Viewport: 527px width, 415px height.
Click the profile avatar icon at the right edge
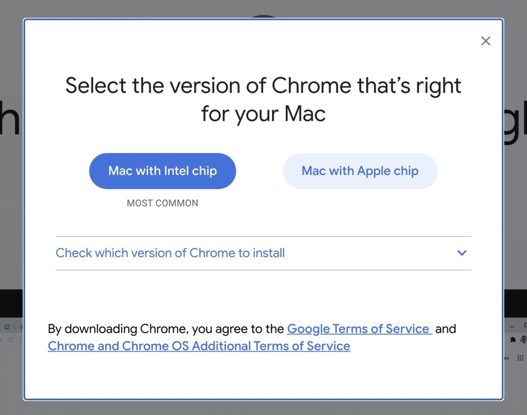(524, 339)
